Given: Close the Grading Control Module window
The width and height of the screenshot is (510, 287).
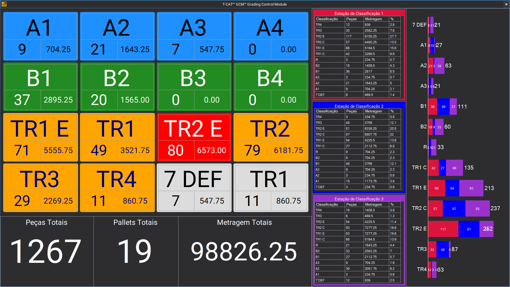Looking at the screenshot, I should (506, 4).
